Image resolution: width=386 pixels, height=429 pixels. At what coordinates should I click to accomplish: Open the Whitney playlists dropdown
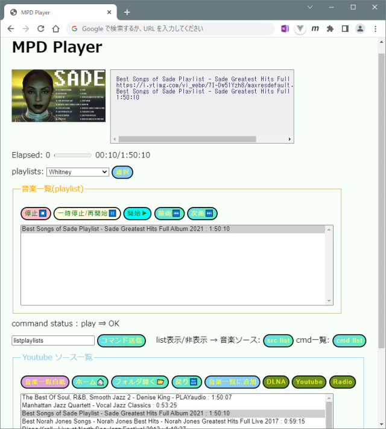[78, 172]
